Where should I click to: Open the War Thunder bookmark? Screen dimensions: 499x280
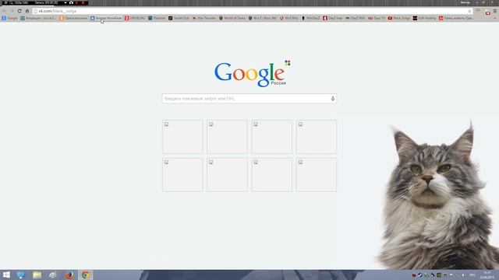tap(204, 19)
